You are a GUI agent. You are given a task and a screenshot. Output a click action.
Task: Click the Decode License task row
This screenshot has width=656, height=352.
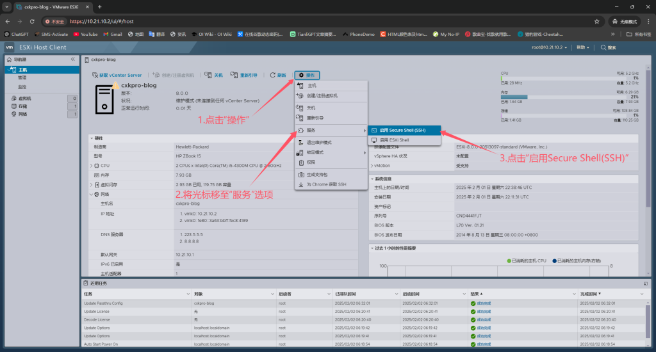click(x=364, y=320)
